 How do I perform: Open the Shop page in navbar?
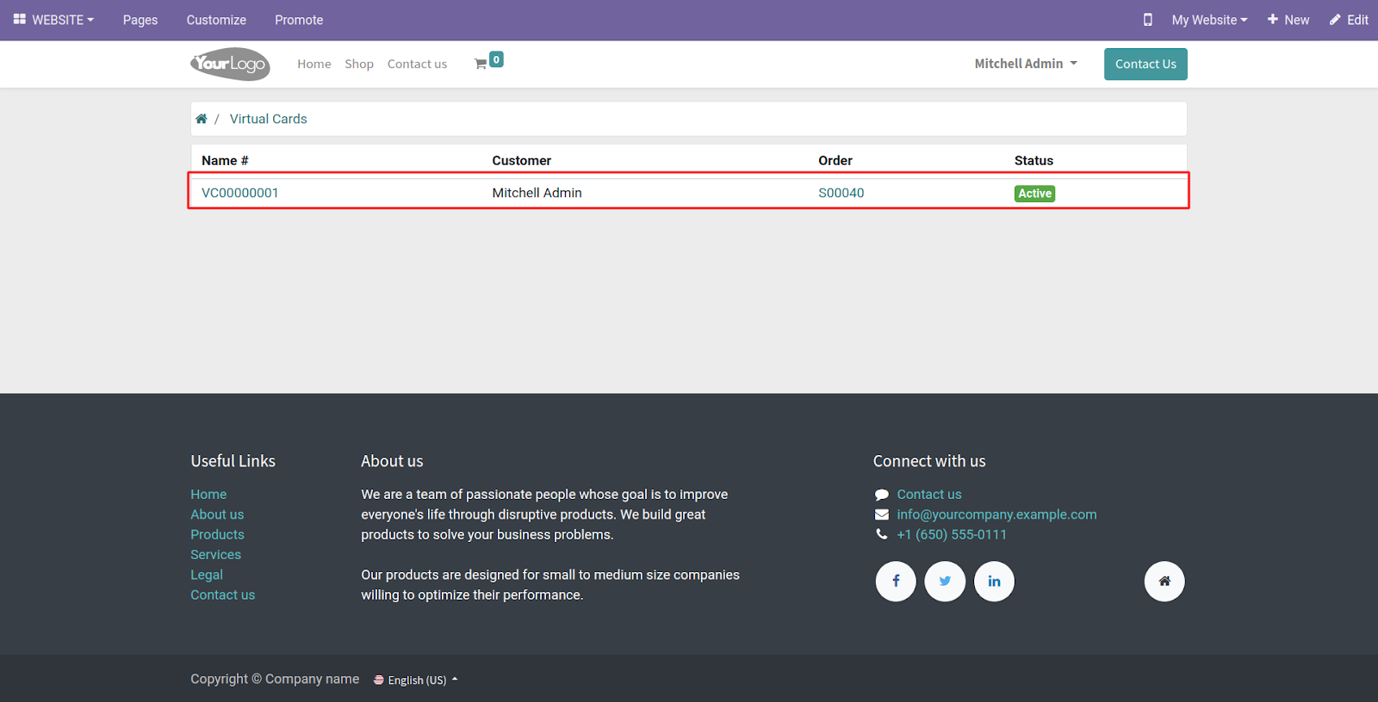tap(359, 64)
